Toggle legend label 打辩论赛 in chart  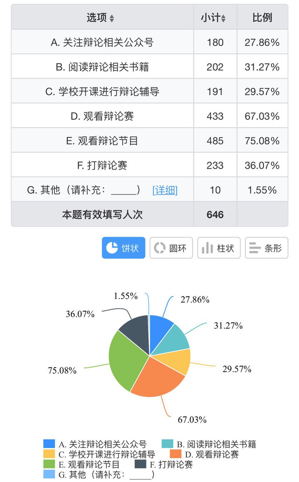171,464
